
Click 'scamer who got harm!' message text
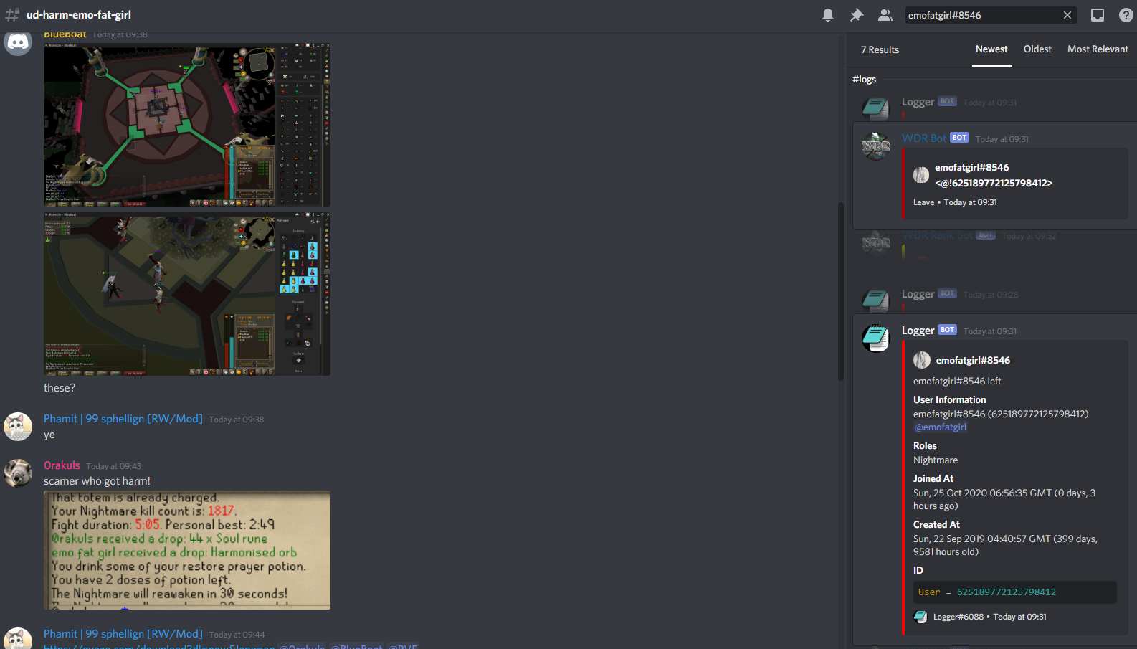coord(97,481)
